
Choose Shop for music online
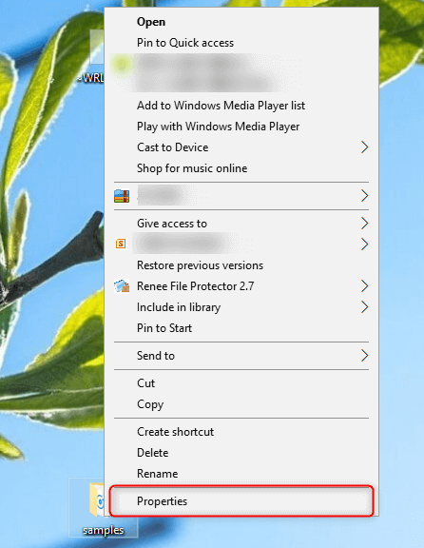(x=241, y=168)
